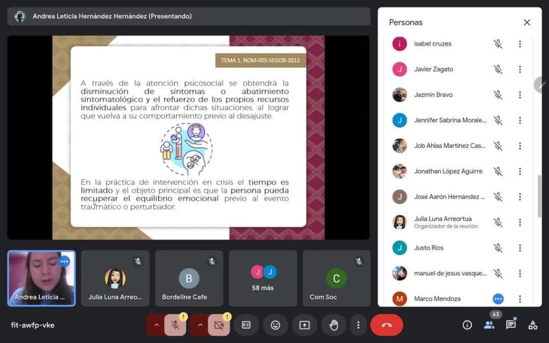Toggle the muted microphone button
Image resolution: width=549 pixels, height=343 pixels.
coord(175,325)
